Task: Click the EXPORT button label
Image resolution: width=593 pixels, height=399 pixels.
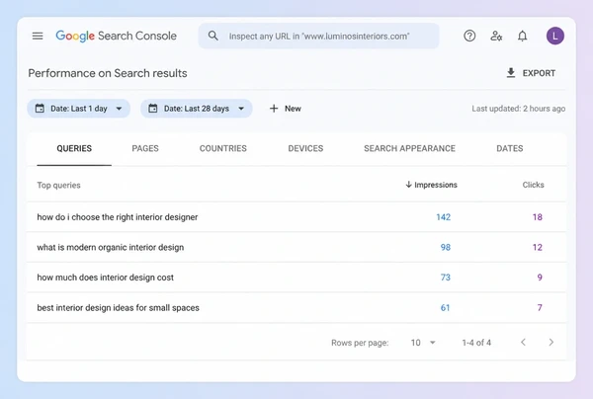Action: coord(539,73)
